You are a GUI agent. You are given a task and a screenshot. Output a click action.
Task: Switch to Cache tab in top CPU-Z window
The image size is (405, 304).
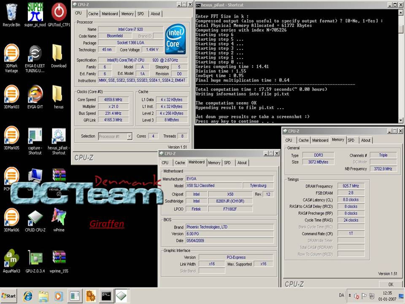(x=93, y=14)
